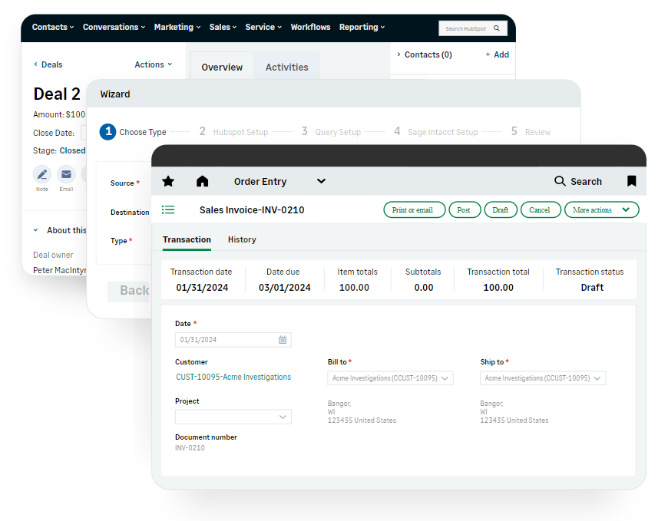Open the Activities tab
This screenshot has width=668, height=521.
pyautogui.click(x=286, y=67)
